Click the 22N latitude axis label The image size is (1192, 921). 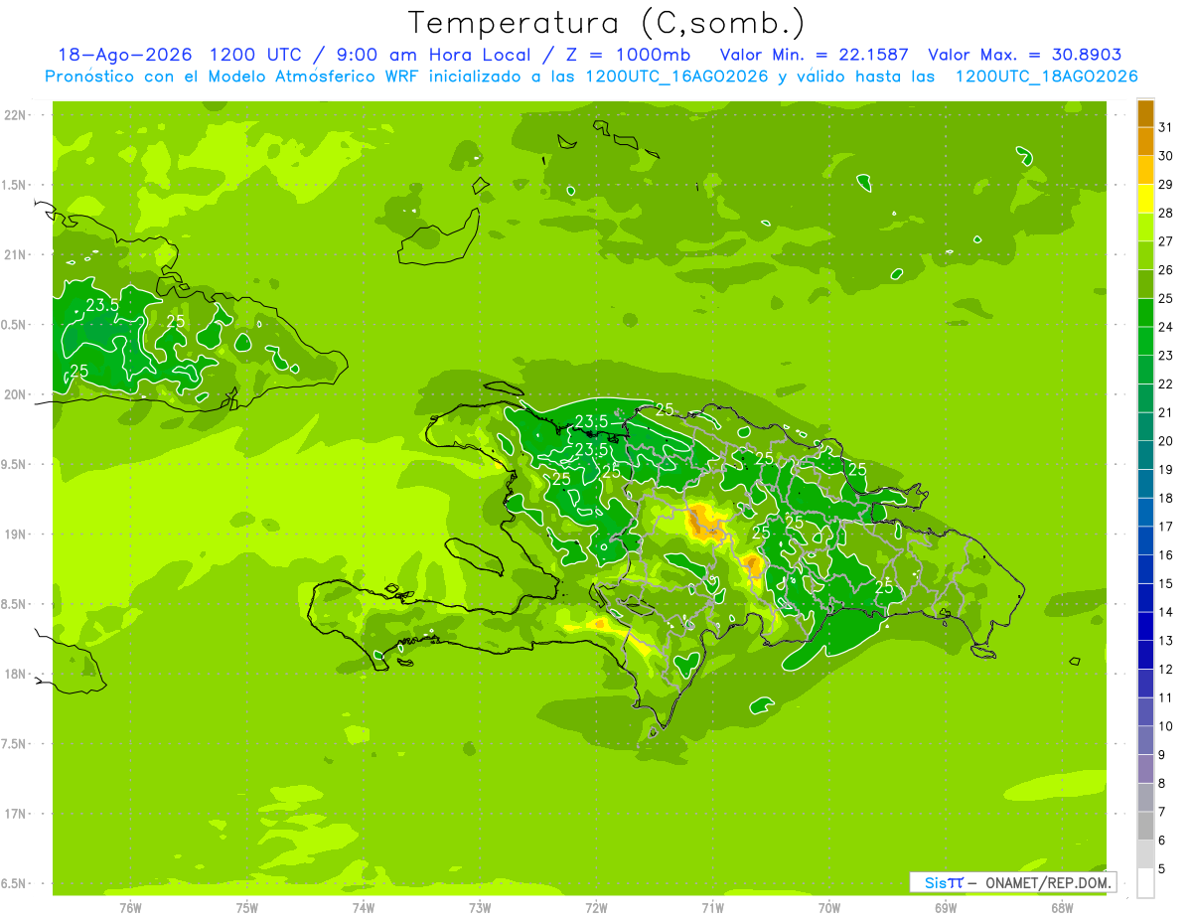coord(16,115)
